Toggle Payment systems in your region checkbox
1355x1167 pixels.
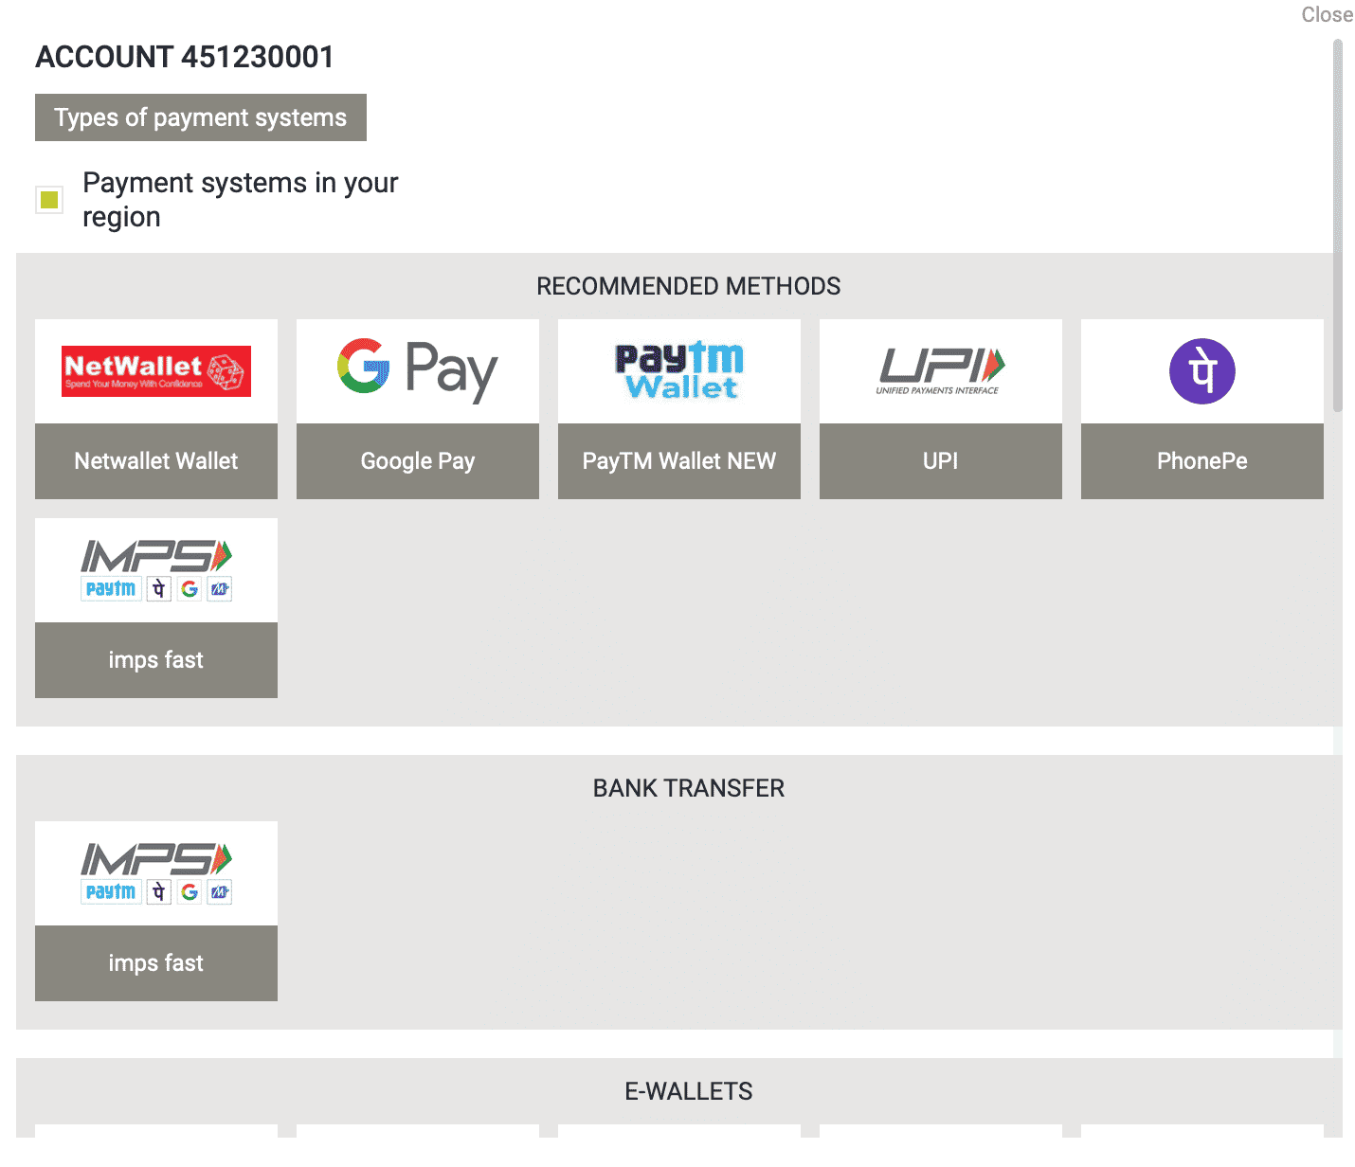(x=49, y=200)
